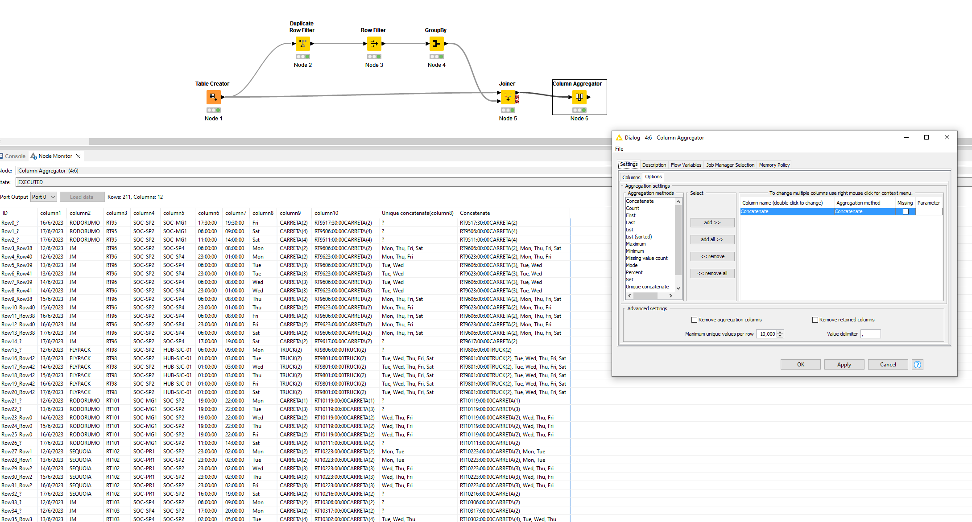The image size is (972, 522).
Task: Click the Value delimiter input field
Action: [871, 334]
